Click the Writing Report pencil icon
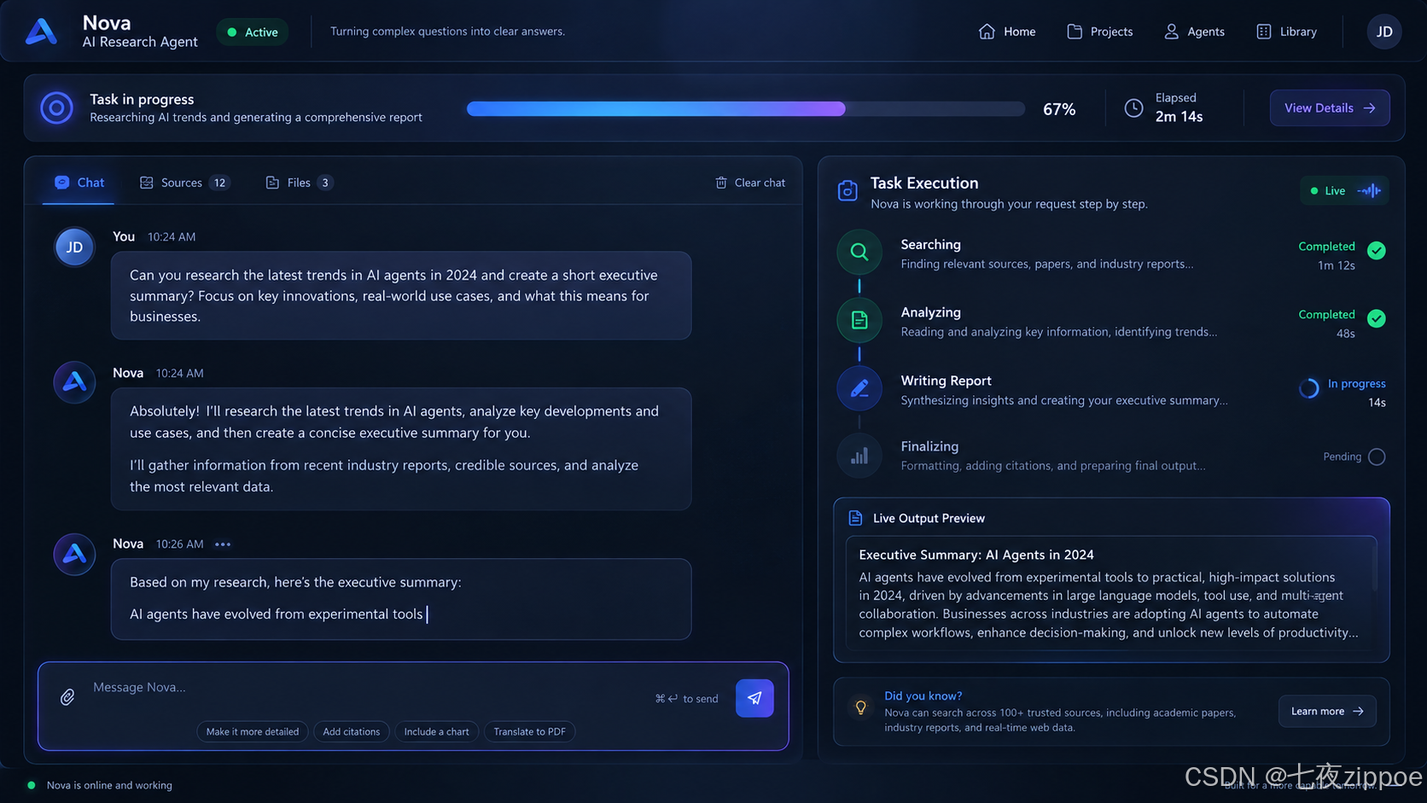Image resolution: width=1427 pixels, height=803 pixels. click(x=859, y=388)
